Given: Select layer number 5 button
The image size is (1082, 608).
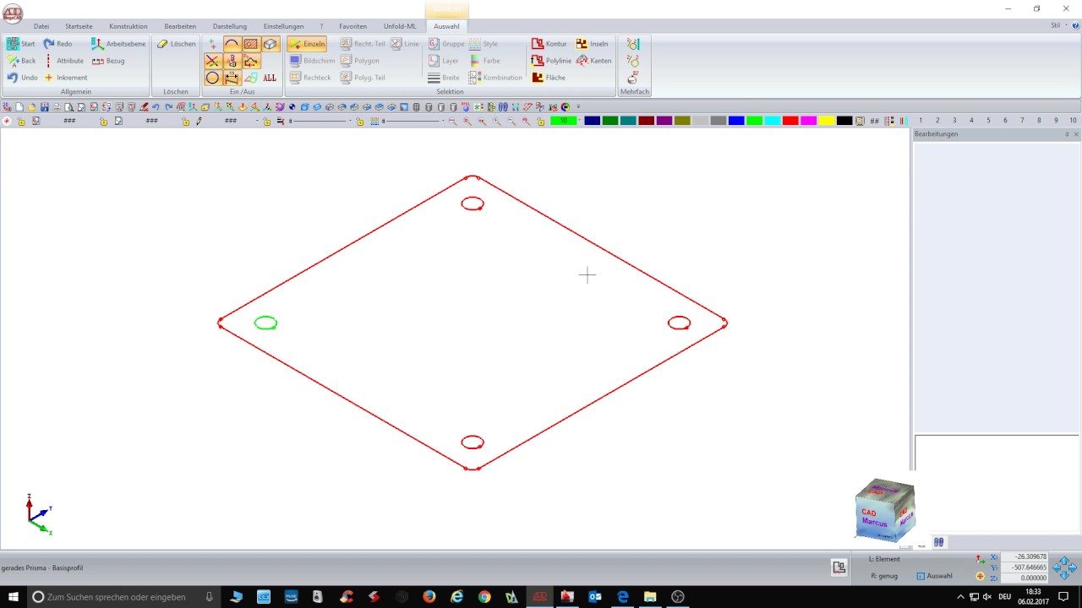Looking at the screenshot, I should (988, 121).
